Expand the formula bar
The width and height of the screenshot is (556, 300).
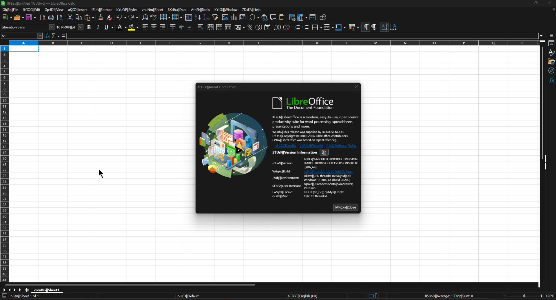tap(541, 36)
